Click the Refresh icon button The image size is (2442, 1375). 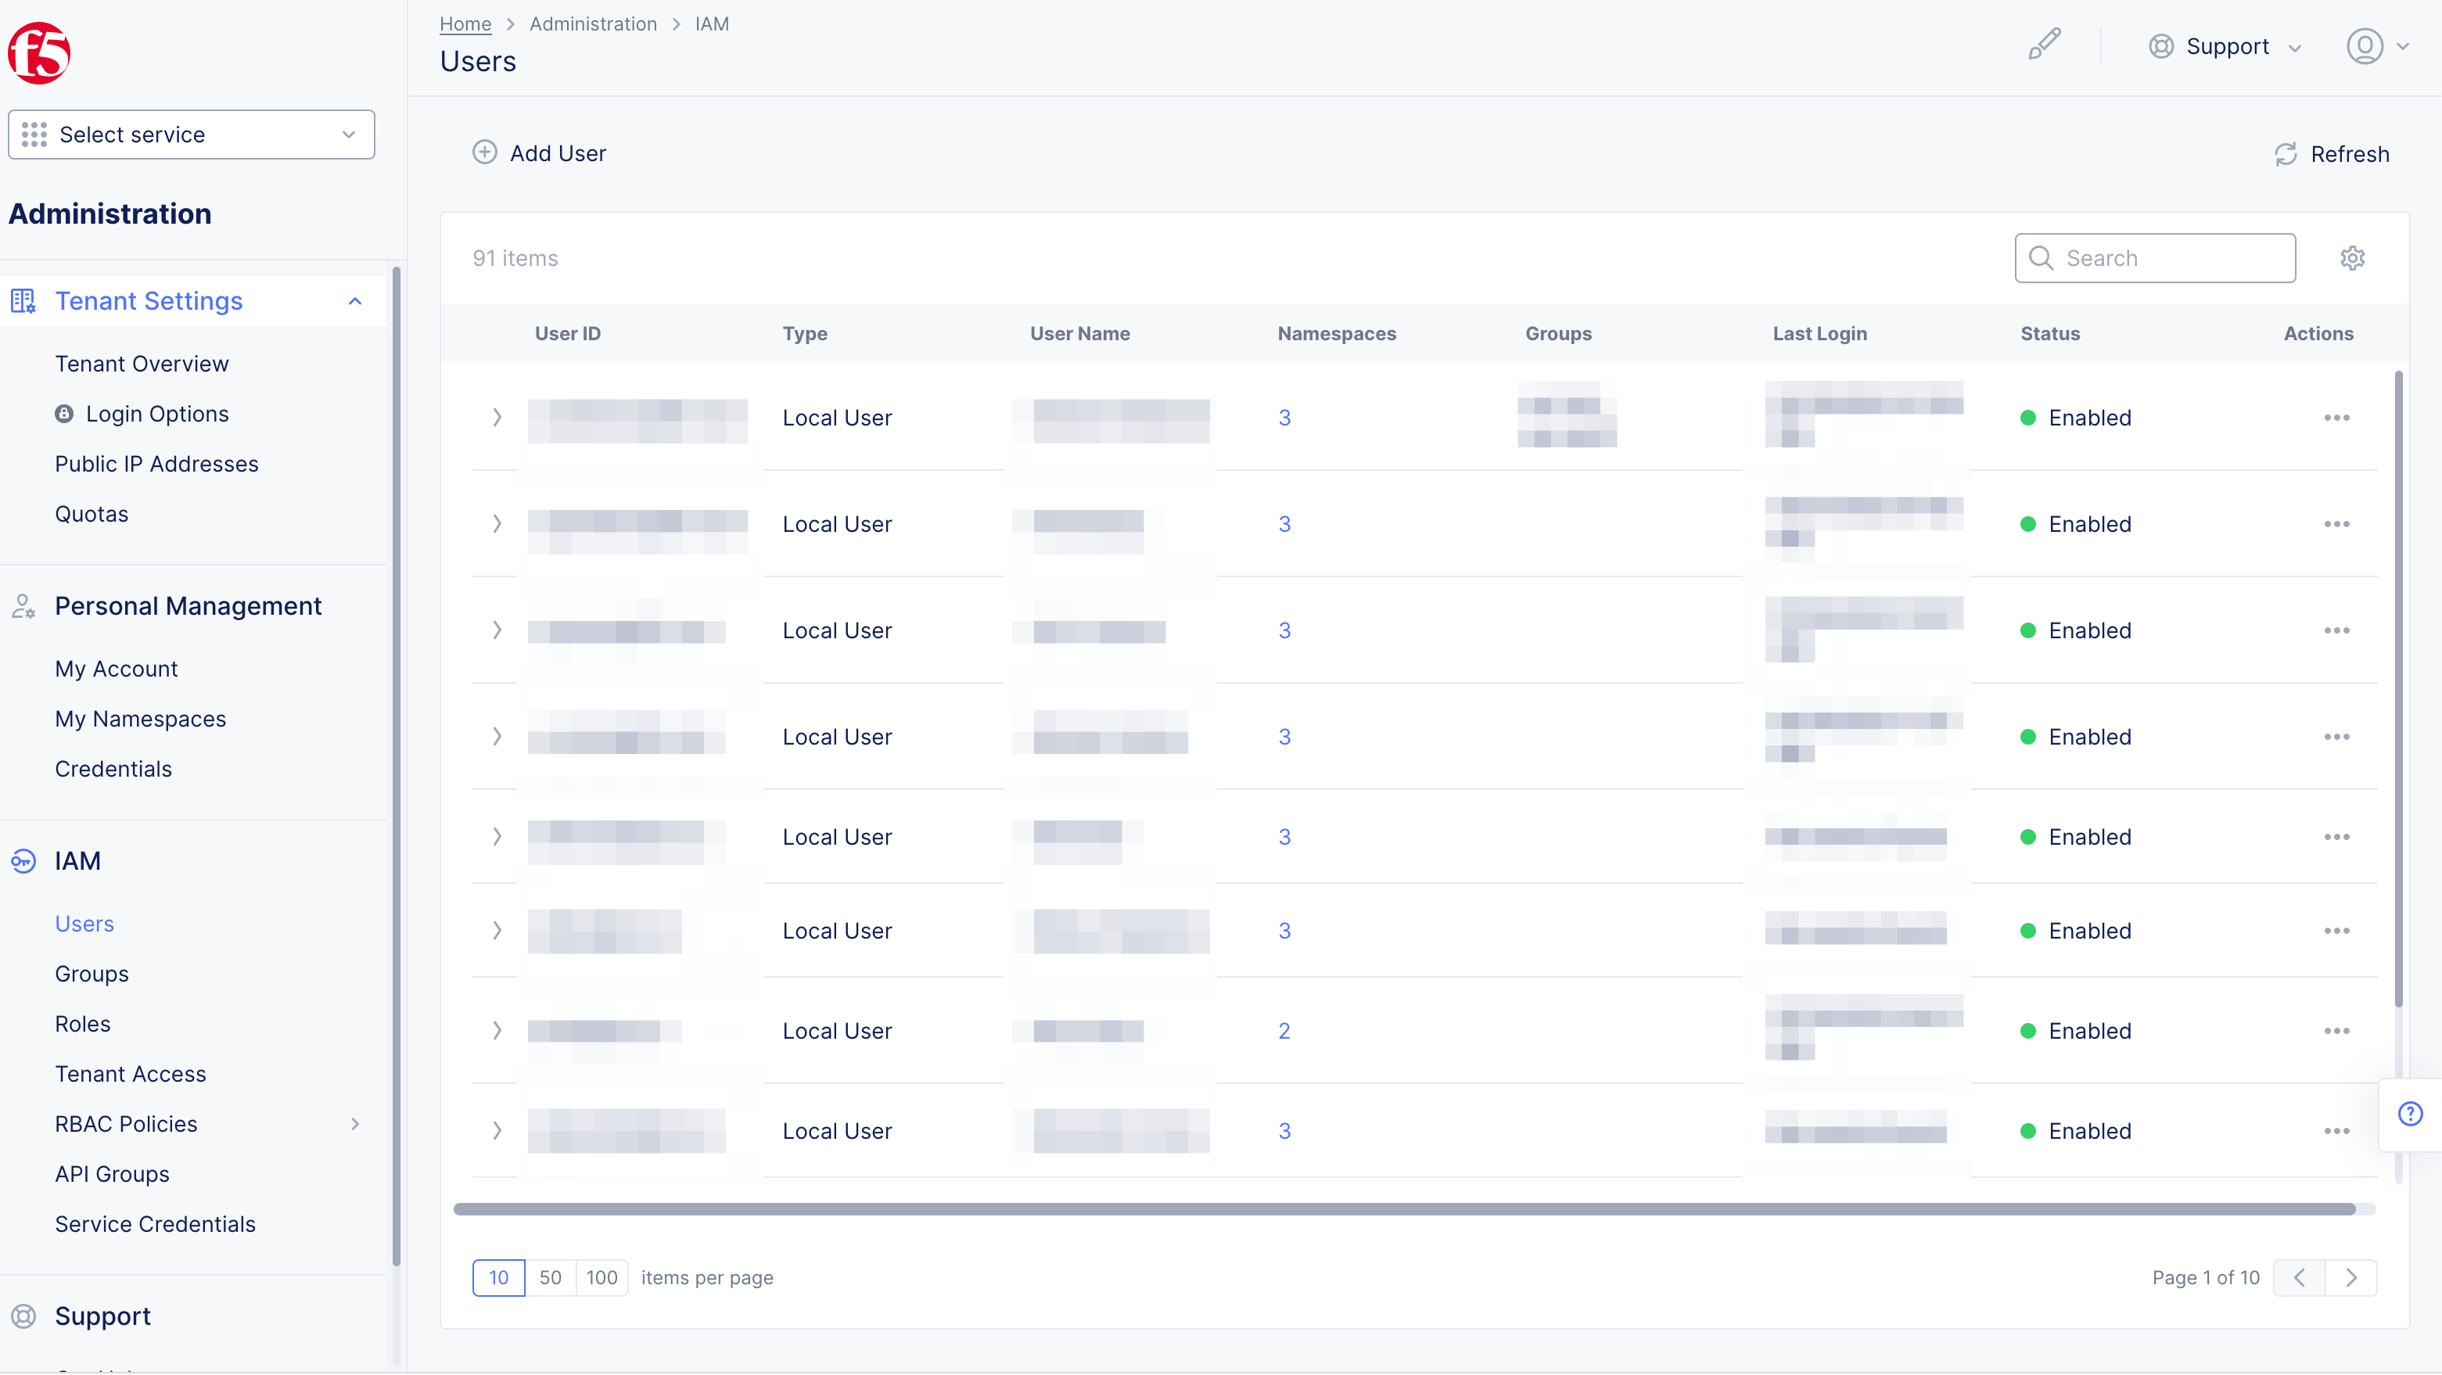2286,153
